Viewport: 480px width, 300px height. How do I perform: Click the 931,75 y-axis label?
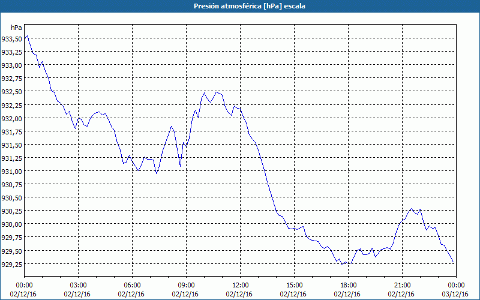point(12,131)
